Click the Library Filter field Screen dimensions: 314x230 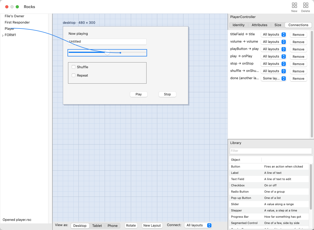point(271,151)
